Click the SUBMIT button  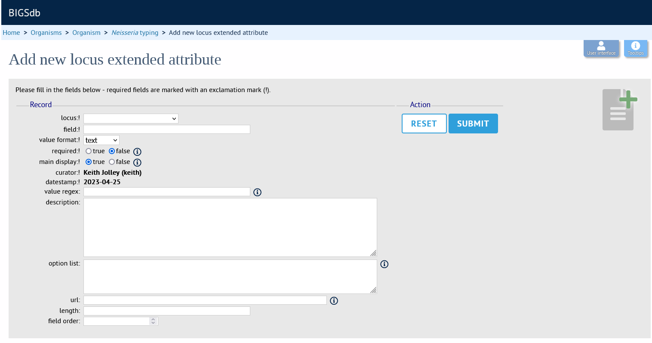click(473, 124)
